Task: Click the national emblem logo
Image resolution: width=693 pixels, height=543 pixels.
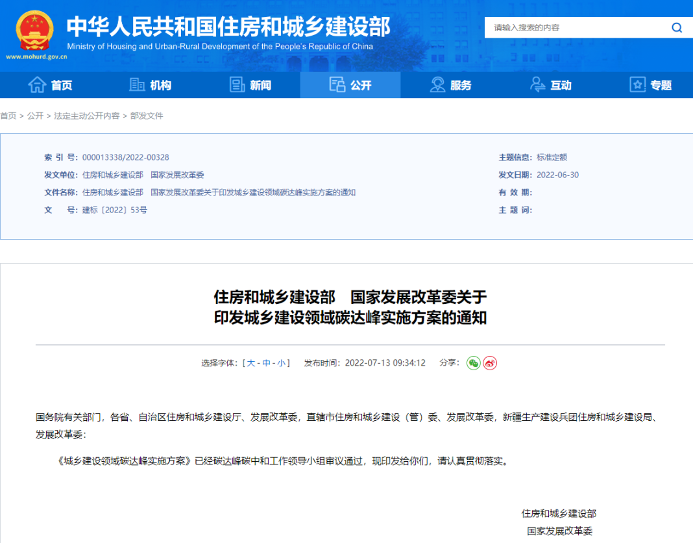Action: pos(35,31)
